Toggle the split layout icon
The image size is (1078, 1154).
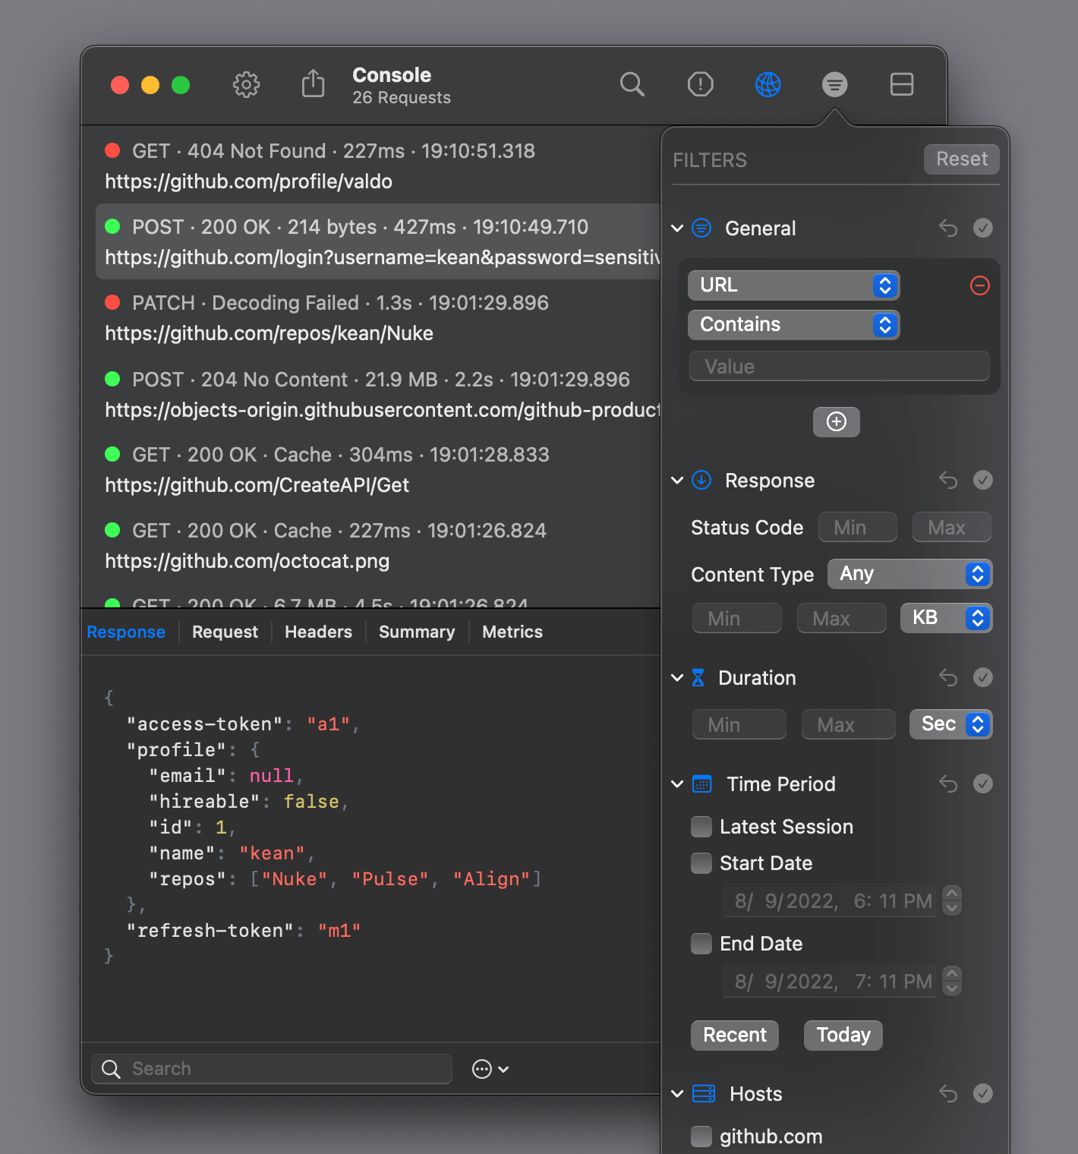(x=901, y=84)
